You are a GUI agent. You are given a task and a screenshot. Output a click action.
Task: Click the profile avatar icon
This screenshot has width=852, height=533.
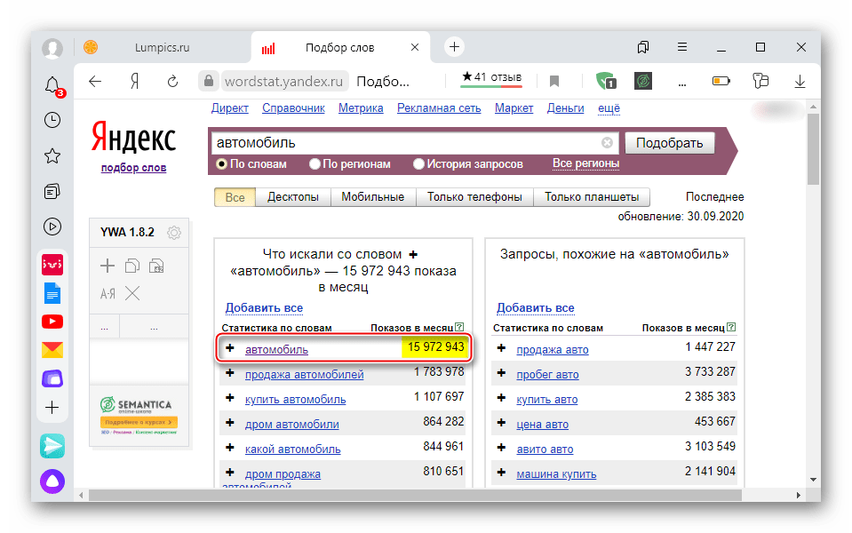(x=52, y=48)
